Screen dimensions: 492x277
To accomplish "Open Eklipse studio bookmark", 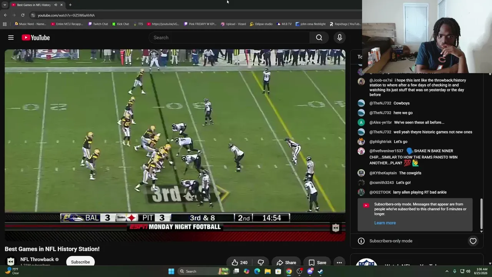I will pos(261,24).
